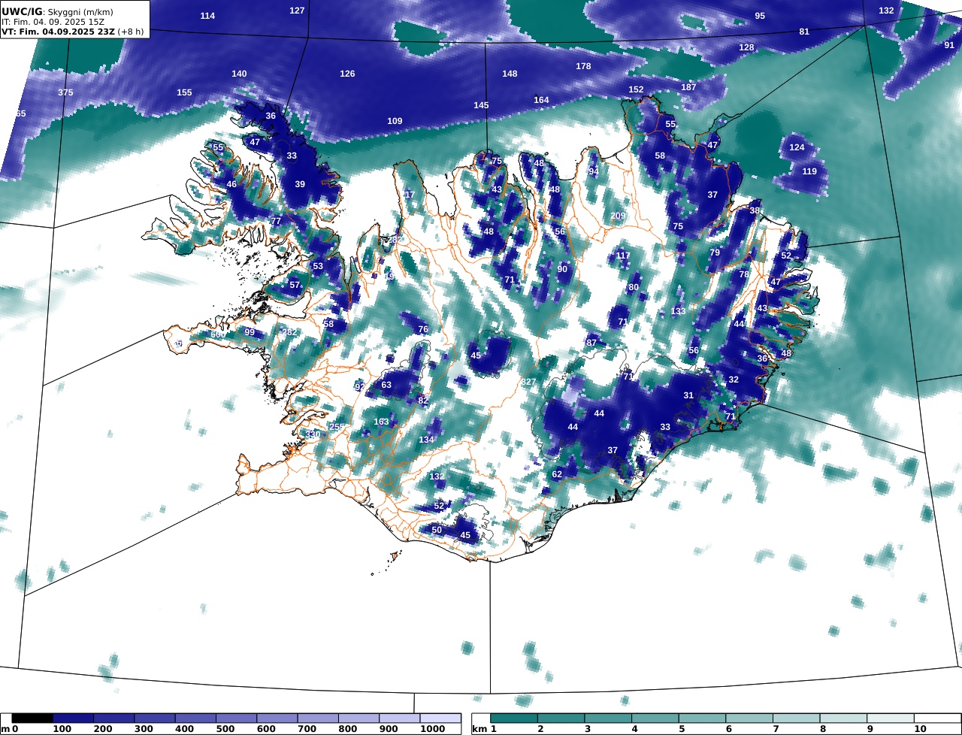The width and height of the screenshot is (962, 735).
Task: Click the 124 value east of Iceland
Action: (x=797, y=147)
